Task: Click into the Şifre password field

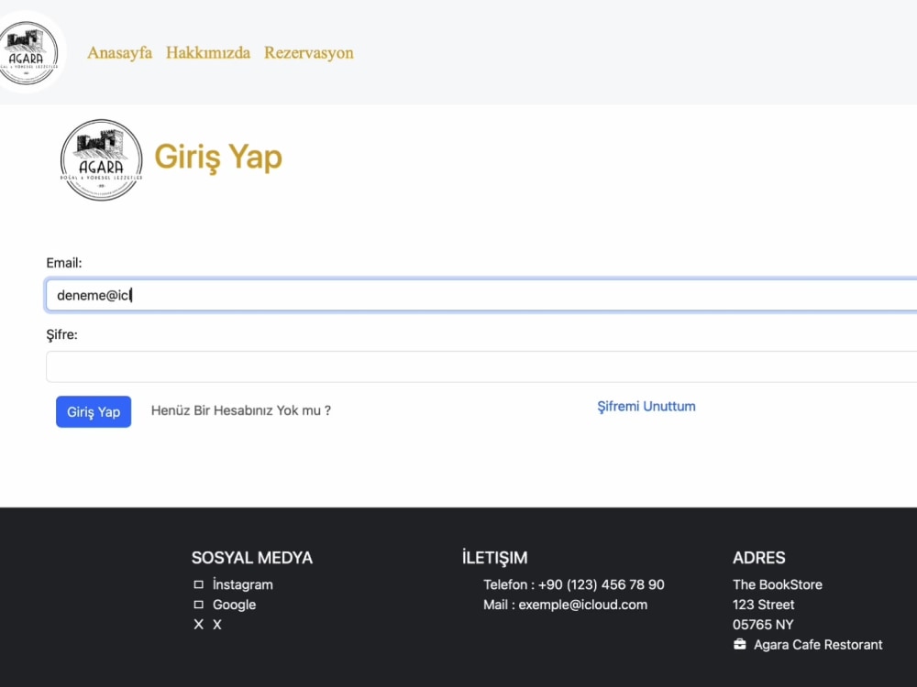Action: [x=481, y=366]
